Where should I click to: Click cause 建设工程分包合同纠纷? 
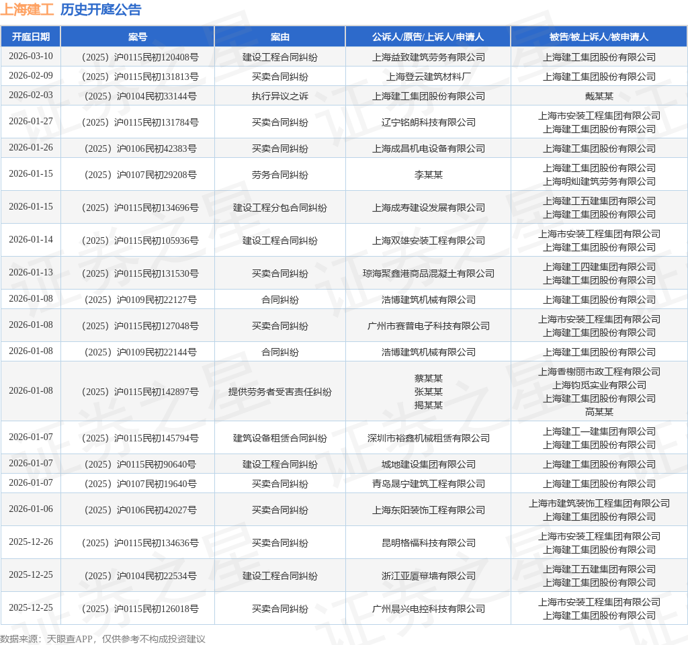280,208
